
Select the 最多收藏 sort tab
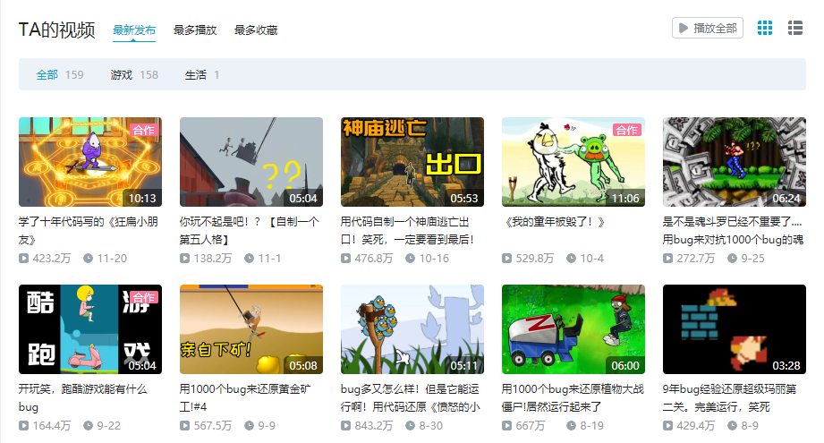pos(256,30)
